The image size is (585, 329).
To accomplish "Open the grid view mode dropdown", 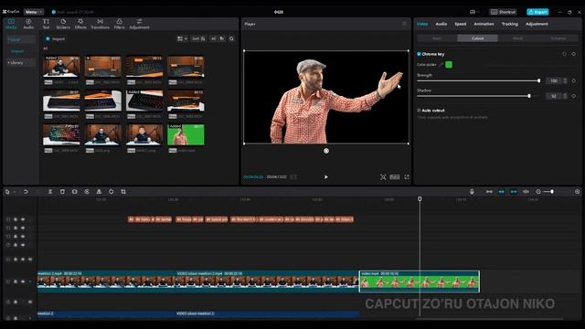I will coord(182,38).
